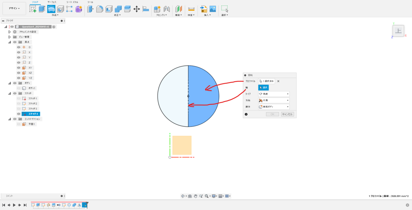Open タイプ dropdown showing 角度
This screenshot has height=210, width=412.
pos(274,94)
